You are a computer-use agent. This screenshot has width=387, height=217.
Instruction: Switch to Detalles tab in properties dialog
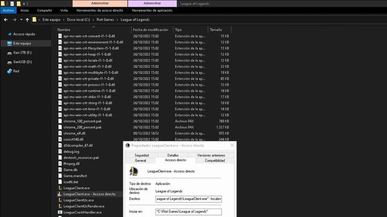tap(173, 156)
